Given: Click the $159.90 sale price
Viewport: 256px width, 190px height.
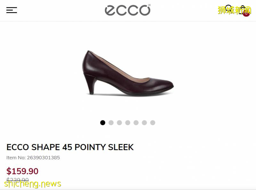Looking at the screenshot, I should click(x=22, y=171).
